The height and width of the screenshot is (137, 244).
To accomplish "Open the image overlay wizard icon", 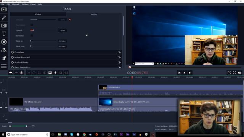I will 50,73.
